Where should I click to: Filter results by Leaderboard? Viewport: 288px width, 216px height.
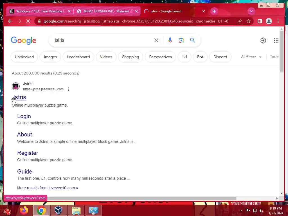coord(78,57)
